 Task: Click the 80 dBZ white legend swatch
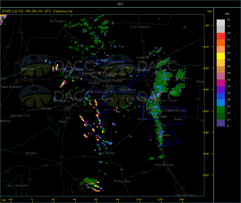tap(221, 23)
